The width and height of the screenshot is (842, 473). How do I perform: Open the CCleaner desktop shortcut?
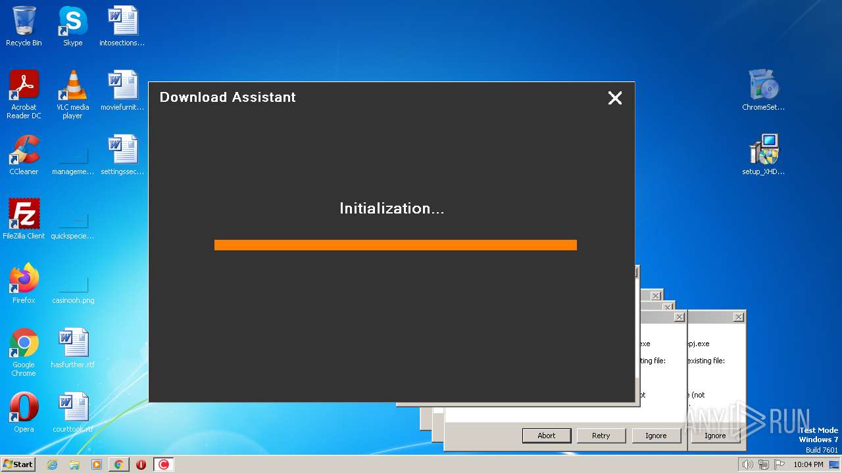24,155
